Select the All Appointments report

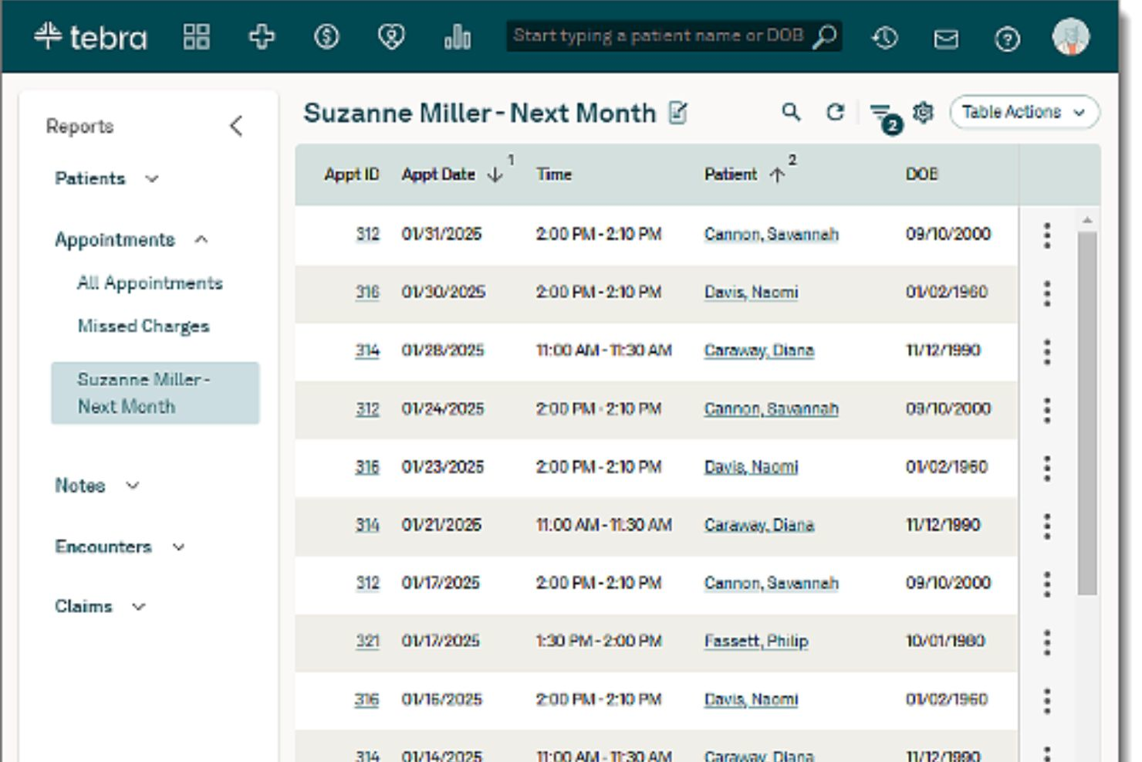(150, 283)
